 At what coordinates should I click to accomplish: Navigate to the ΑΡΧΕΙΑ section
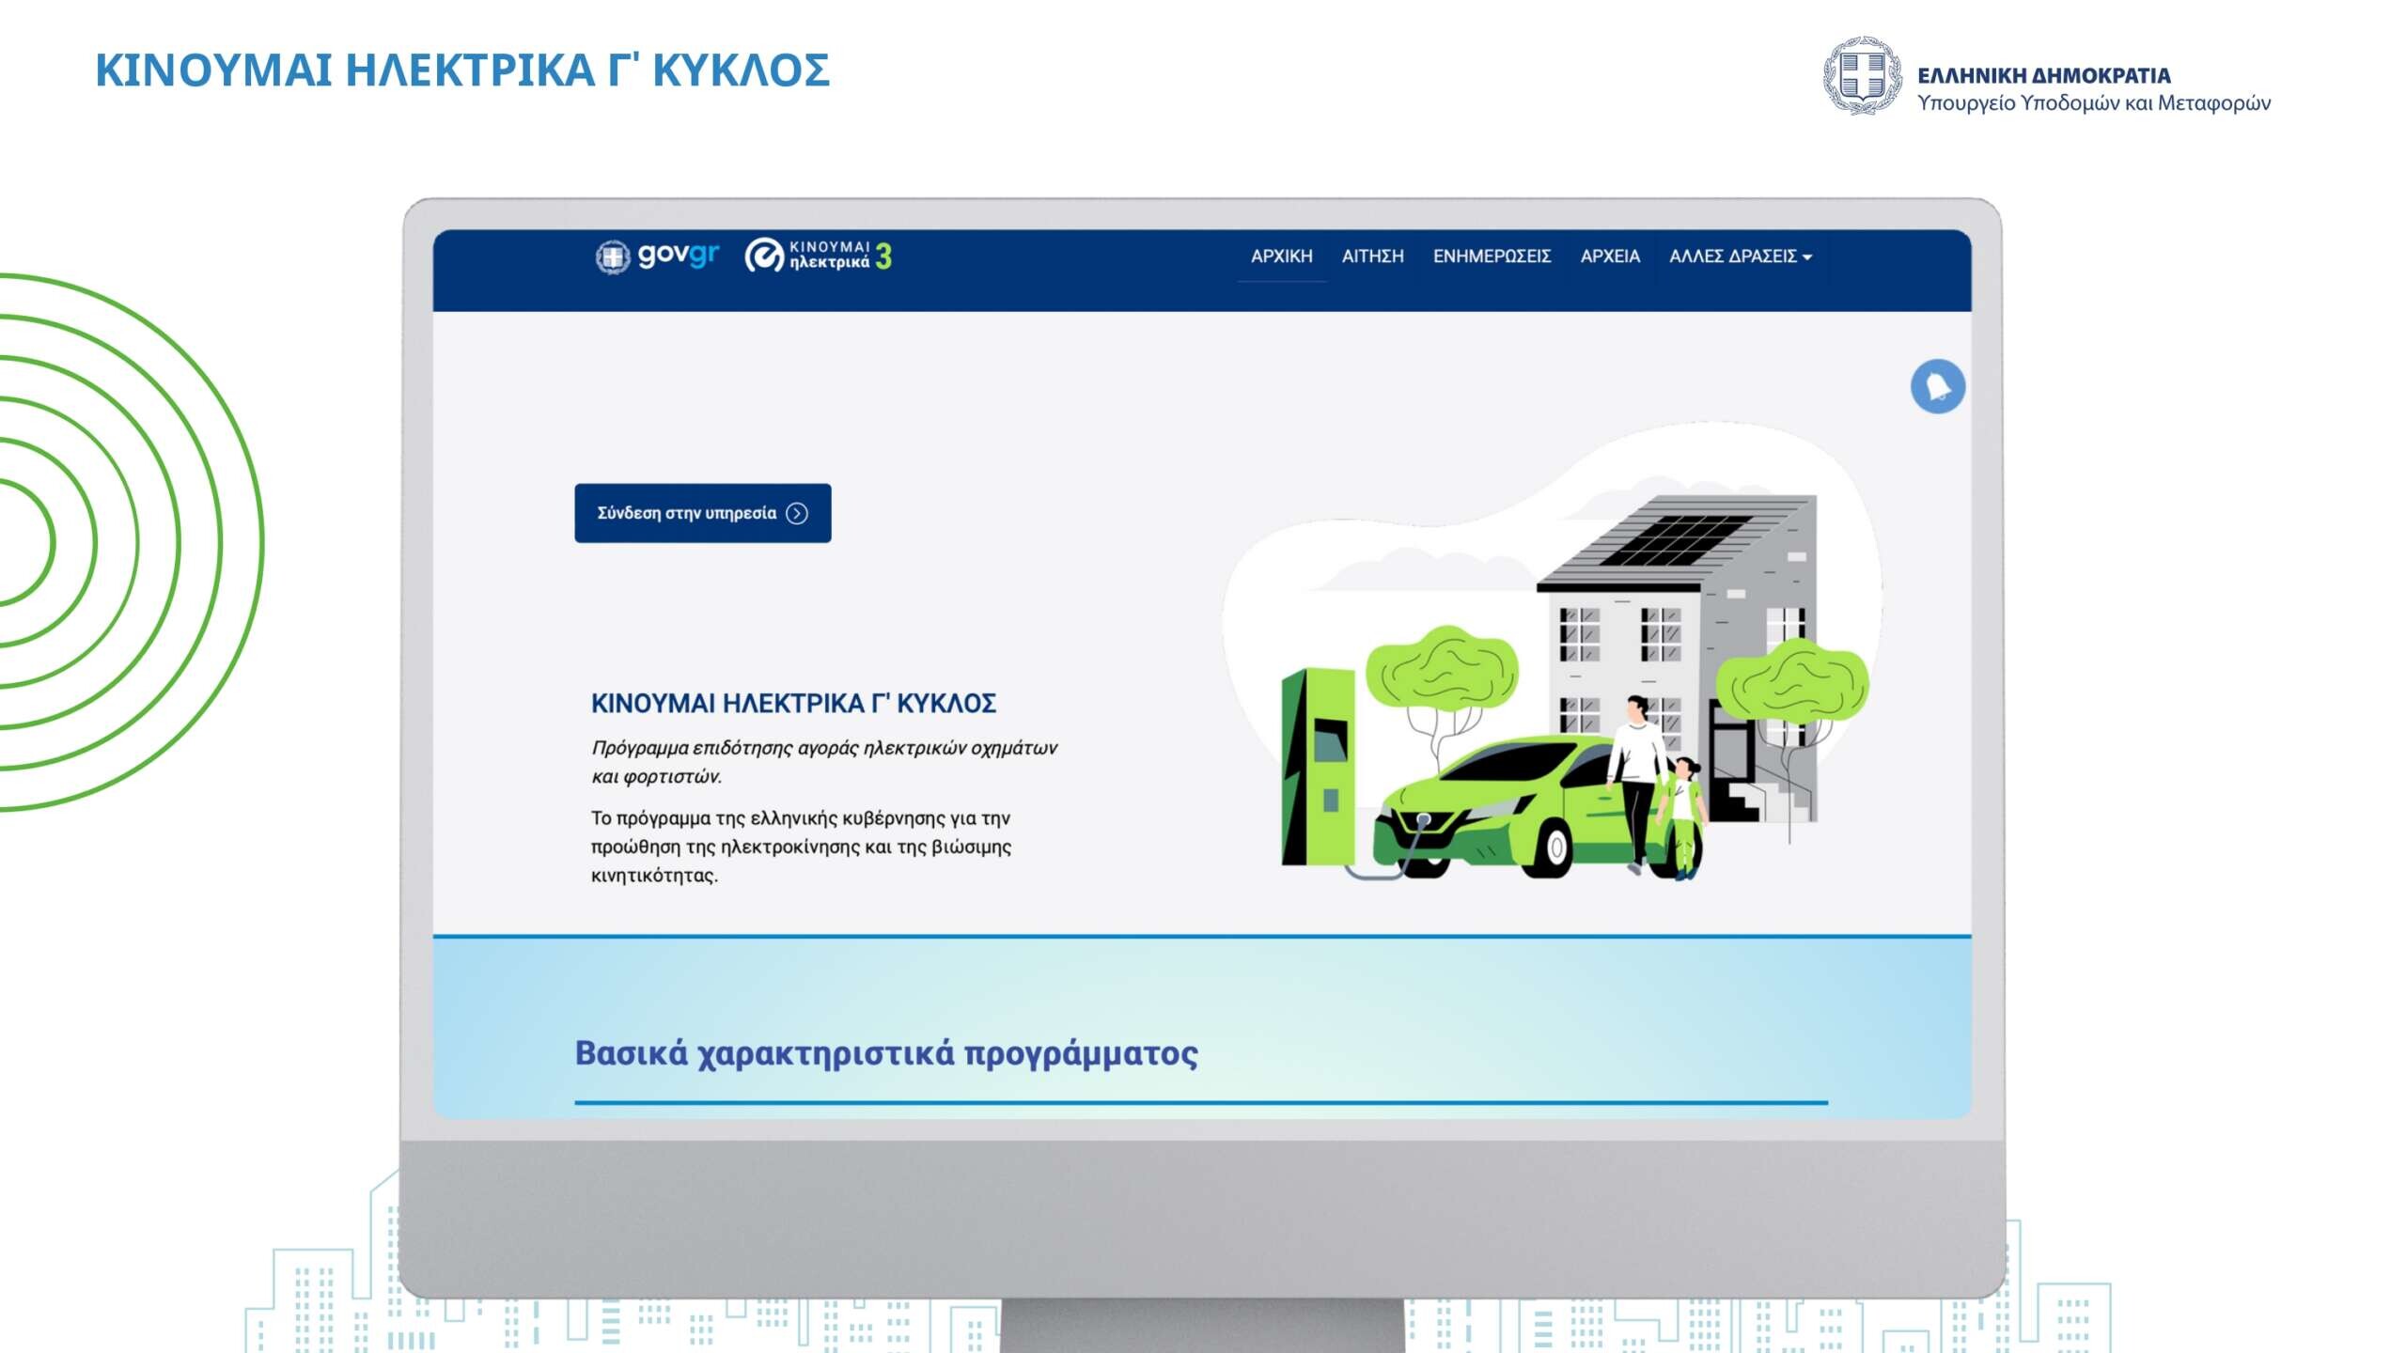pos(1610,256)
